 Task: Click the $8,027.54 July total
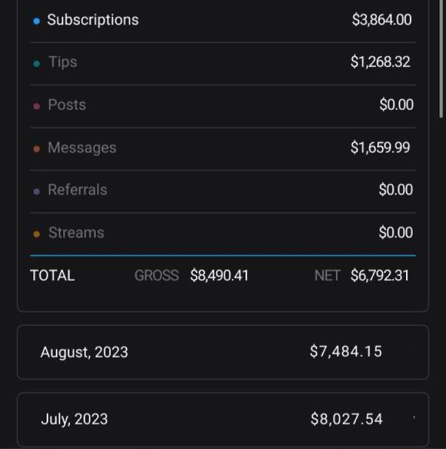point(346,419)
